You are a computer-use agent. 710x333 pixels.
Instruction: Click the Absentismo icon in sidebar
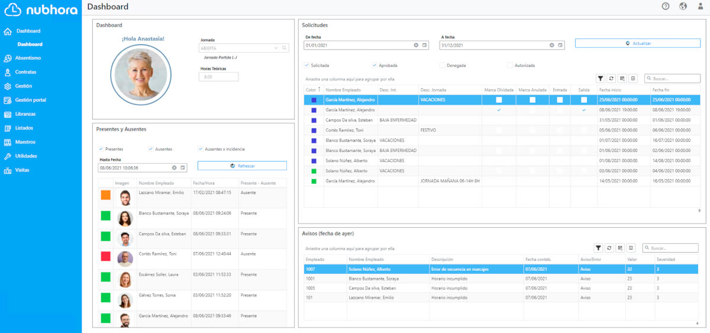pyautogui.click(x=8, y=58)
